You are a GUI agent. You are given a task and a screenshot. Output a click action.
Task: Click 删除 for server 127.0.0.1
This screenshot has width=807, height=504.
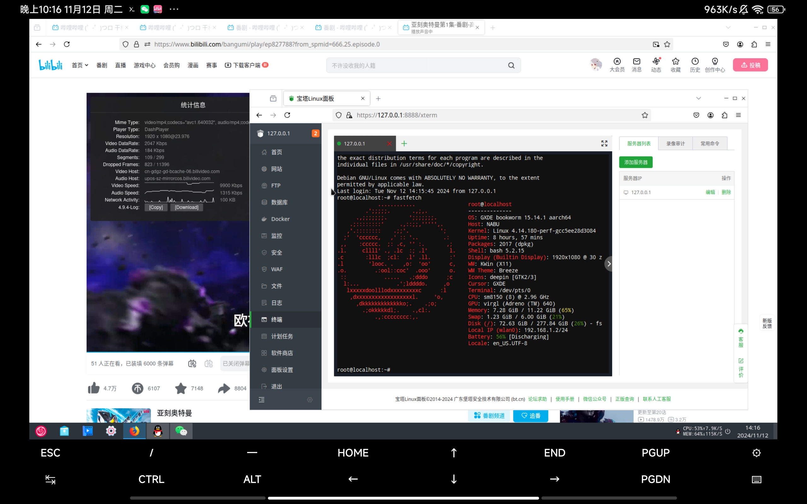[x=726, y=192]
